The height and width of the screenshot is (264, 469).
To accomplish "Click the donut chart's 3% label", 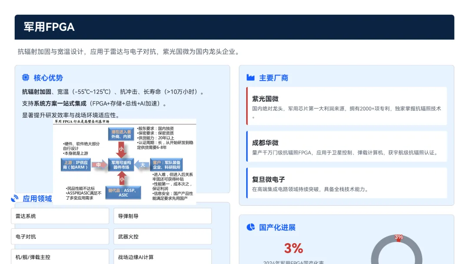I will (x=398, y=237).
